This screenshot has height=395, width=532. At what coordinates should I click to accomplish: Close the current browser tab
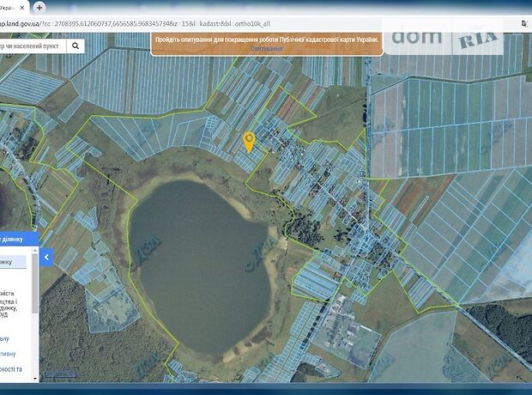pos(22,8)
